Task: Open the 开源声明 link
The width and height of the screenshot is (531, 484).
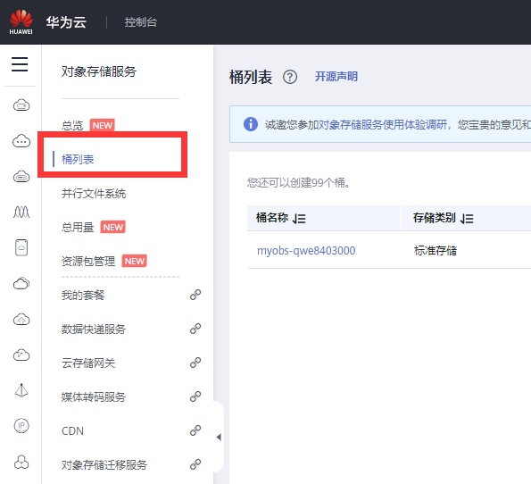Action: (336, 77)
